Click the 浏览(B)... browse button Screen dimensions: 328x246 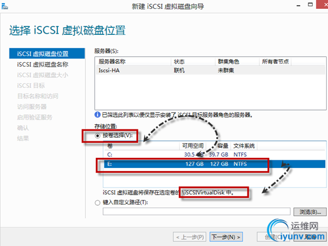click(x=310, y=212)
